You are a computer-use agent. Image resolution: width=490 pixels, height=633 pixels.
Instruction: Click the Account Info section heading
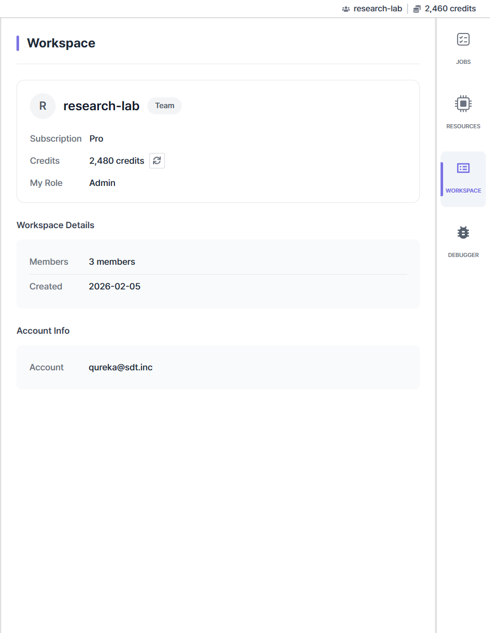[43, 331]
